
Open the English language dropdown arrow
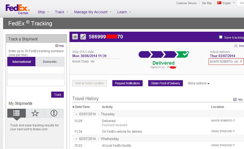pos(234,3)
